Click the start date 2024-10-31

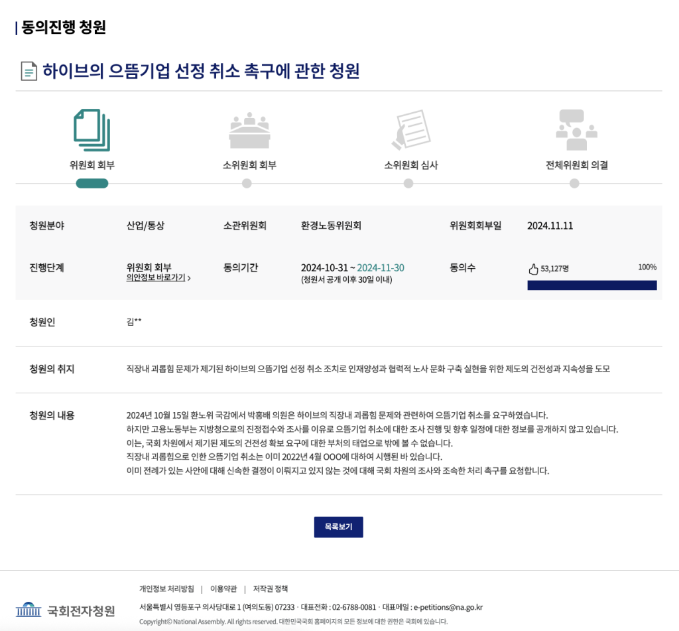point(324,268)
